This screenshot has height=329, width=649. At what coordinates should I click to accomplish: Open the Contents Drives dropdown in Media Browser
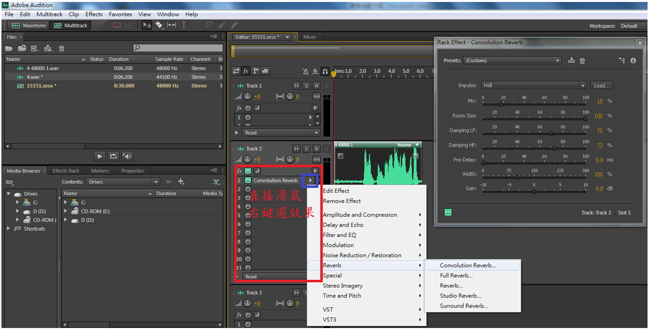(x=123, y=181)
